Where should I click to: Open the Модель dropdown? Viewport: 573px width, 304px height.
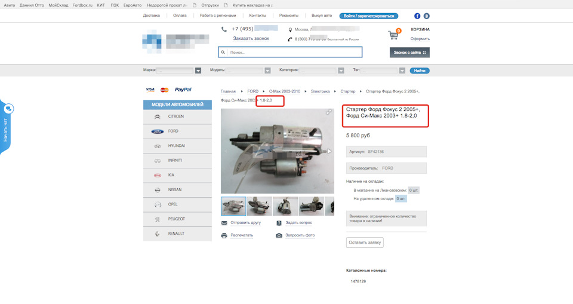click(267, 70)
